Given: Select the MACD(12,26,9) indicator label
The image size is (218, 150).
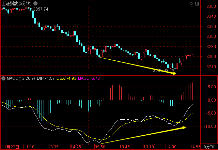Looking at the screenshot, I should click(x=20, y=79).
